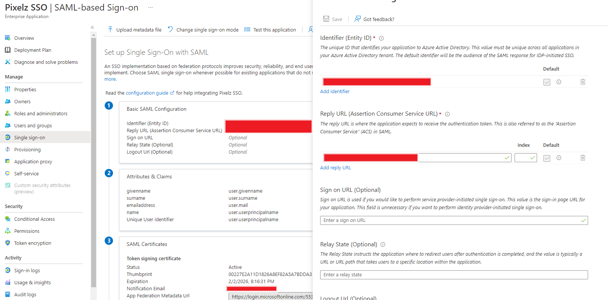Click the reply URL Index field
Screen dimensions: 608x300
point(525,158)
